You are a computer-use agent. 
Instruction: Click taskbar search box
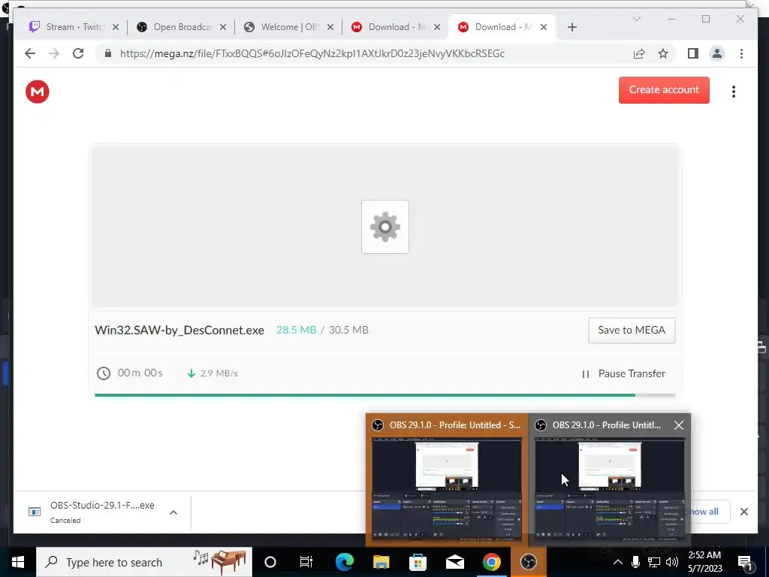(x=144, y=562)
